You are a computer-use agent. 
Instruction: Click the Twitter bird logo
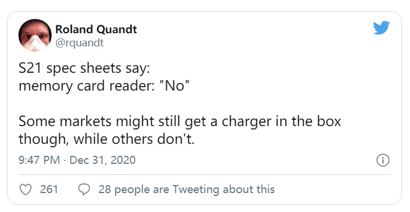(381, 28)
